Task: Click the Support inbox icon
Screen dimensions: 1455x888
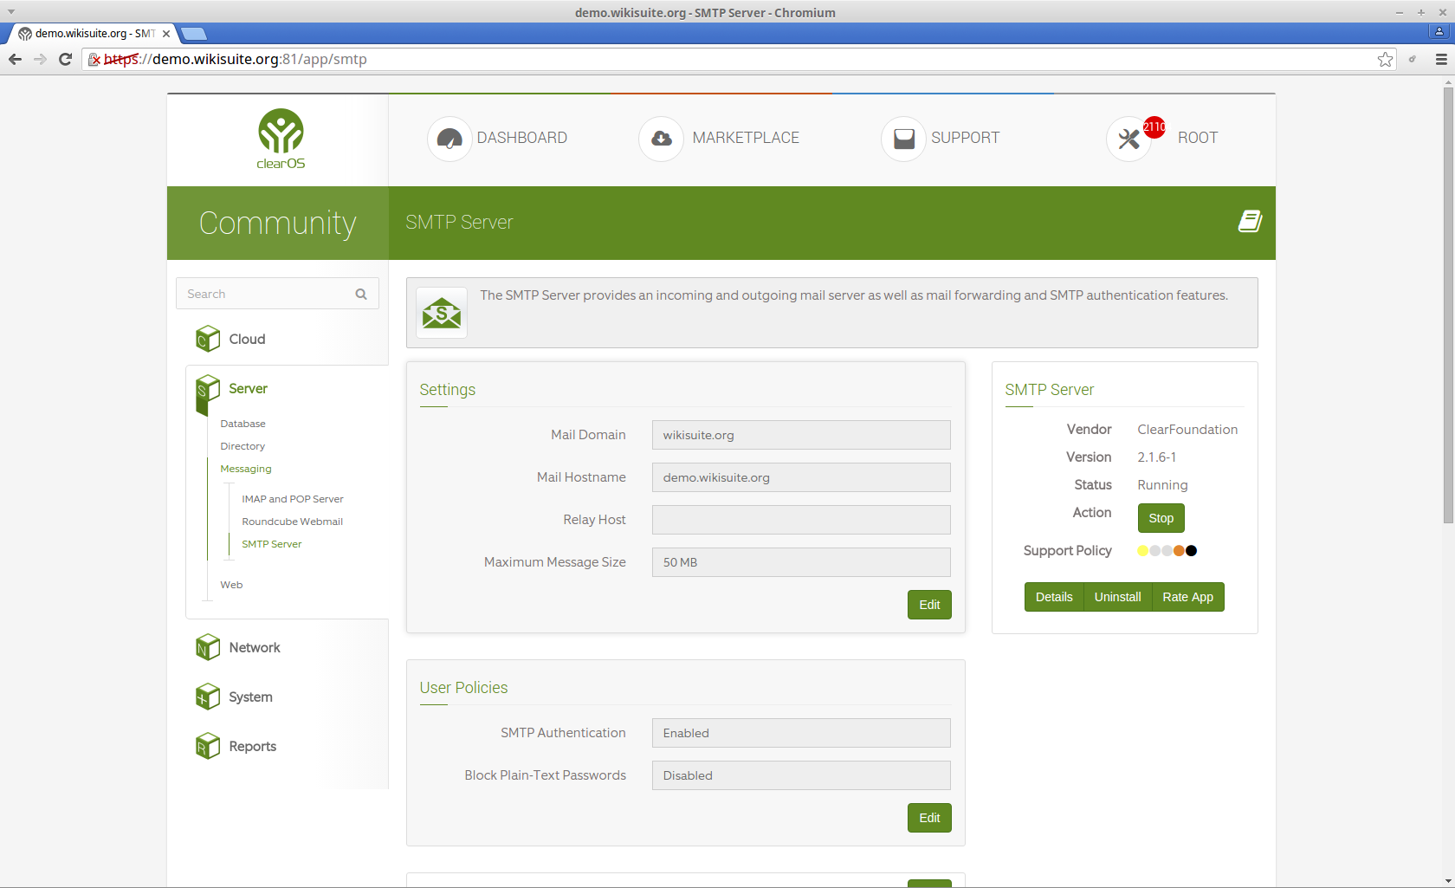Action: (903, 139)
